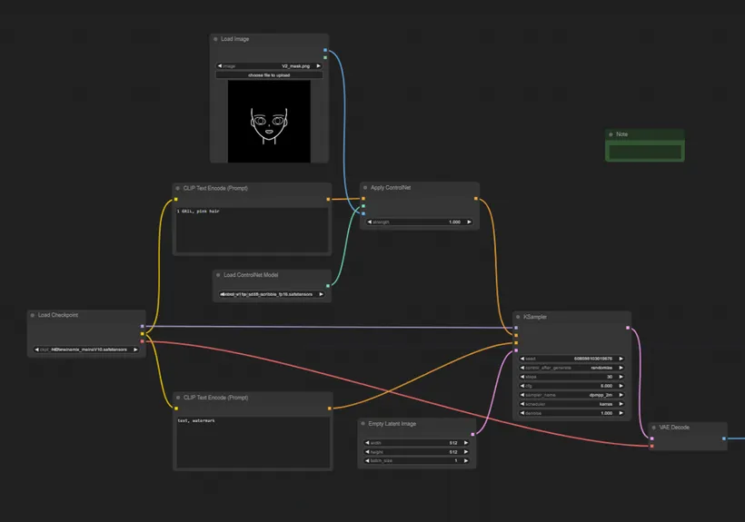Open the scheduler dropdown showing karras
The height and width of the screenshot is (522, 745).
[x=573, y=404]
